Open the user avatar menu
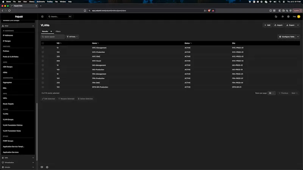 pos(299,17)
